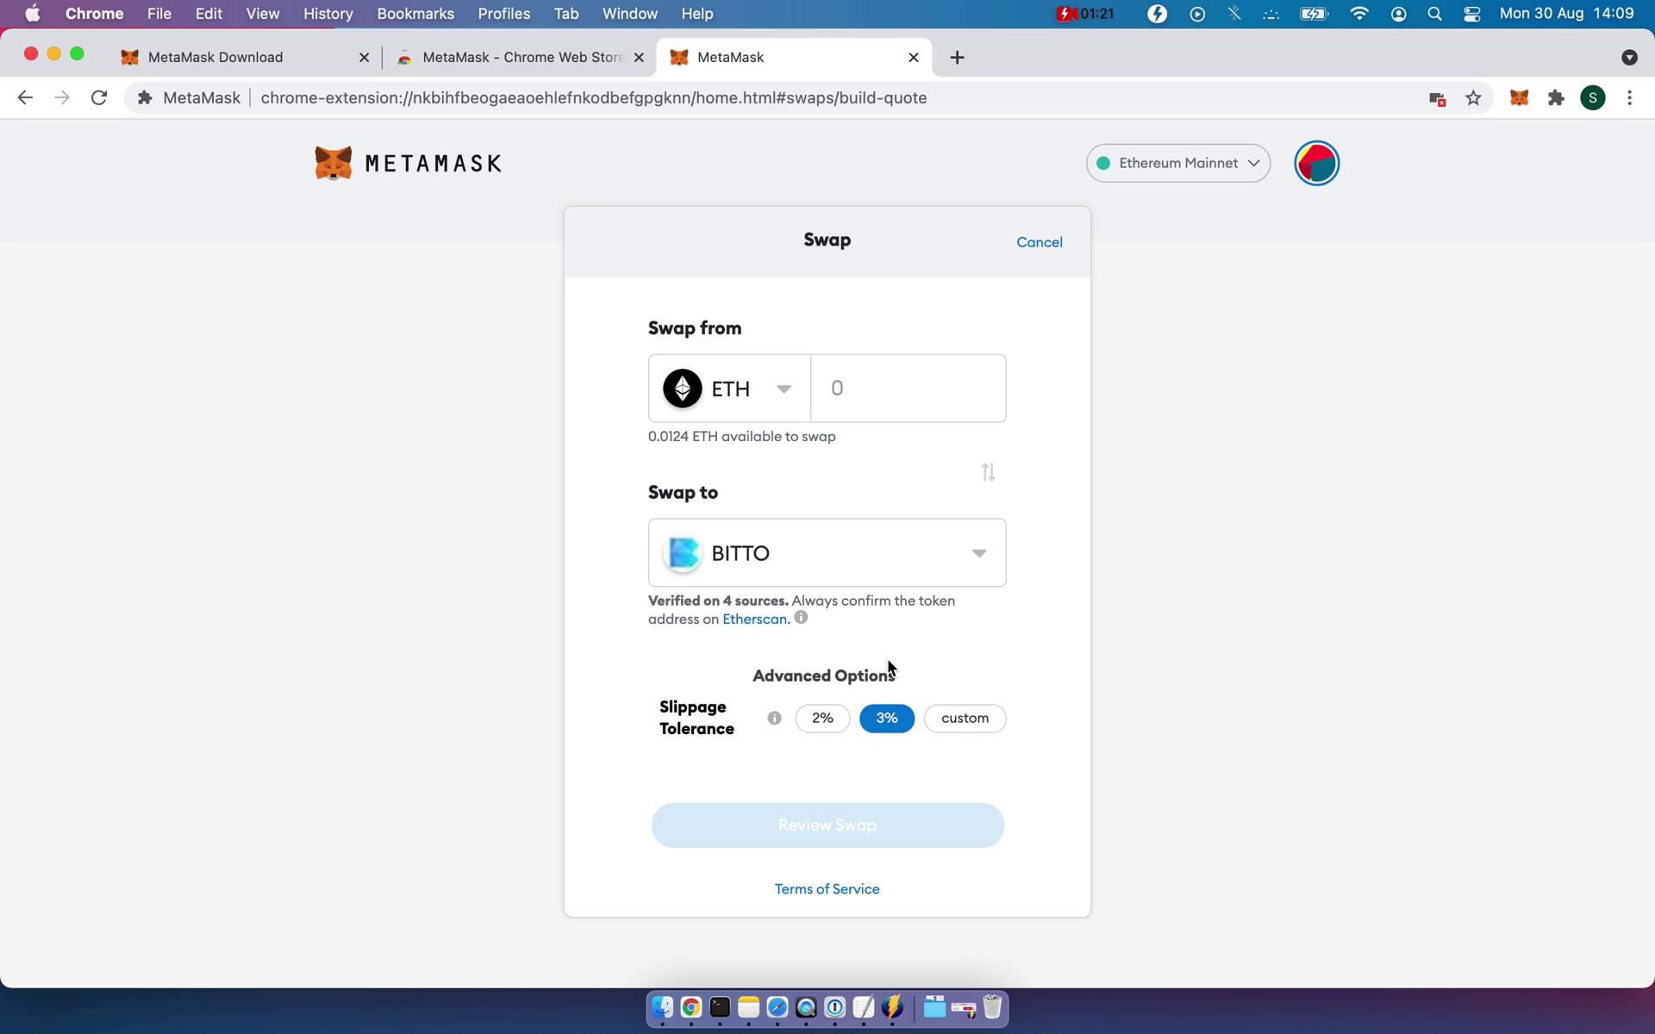Click the Ethereum Mainnet network icon
1655x1034 pixels.
1104,162
